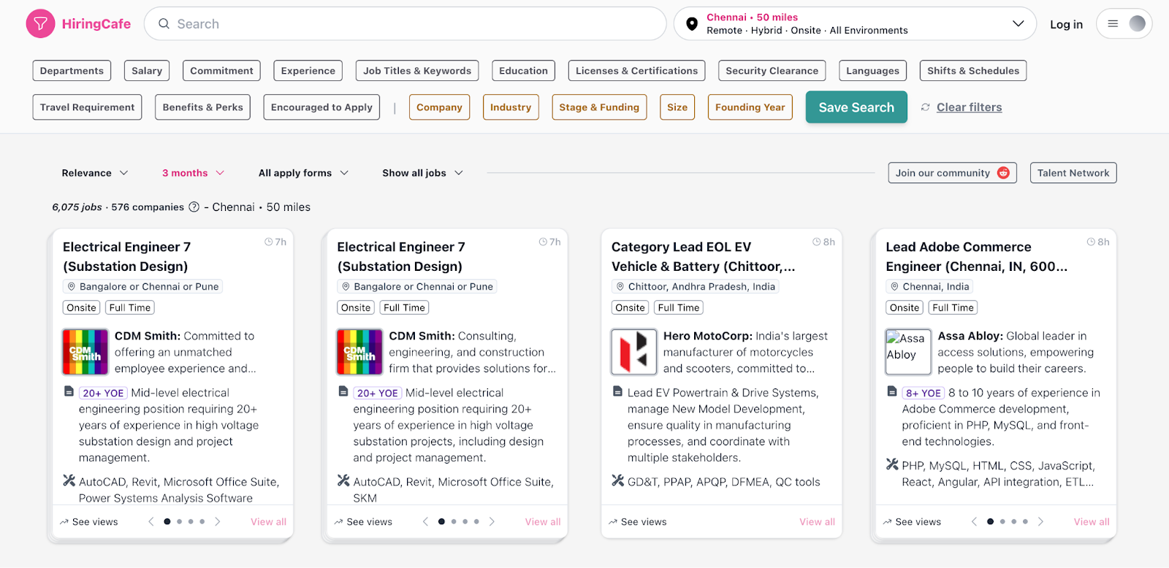Open the Licenses & Certifications filter
The height and width of the screenshot is (568, 1169).
tap(636, 71)
